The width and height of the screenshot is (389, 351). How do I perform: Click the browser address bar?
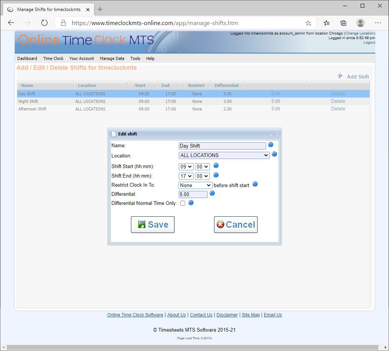[186, 23]
